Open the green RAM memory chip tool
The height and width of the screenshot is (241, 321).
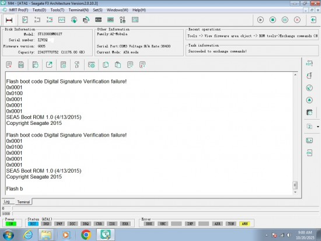click(110, 20)
